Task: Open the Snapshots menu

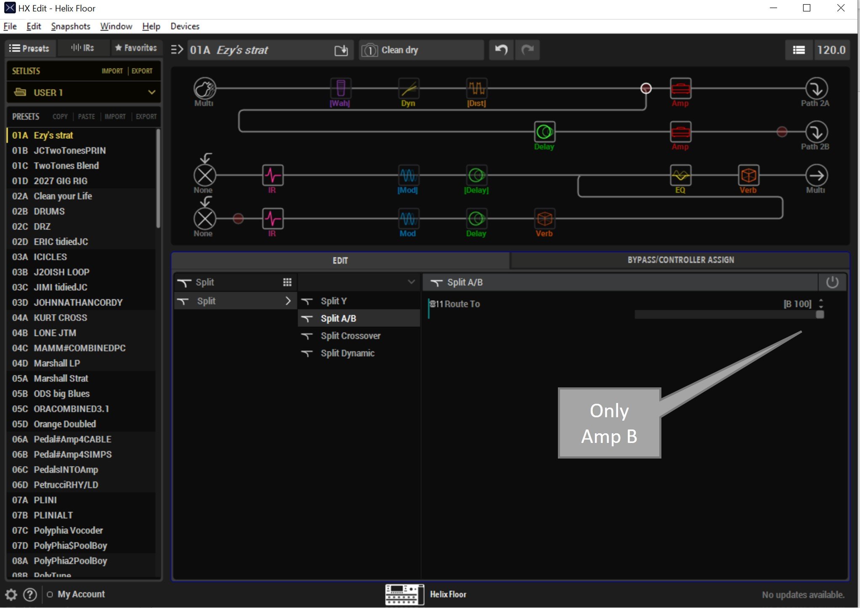Action: (70, 26)
